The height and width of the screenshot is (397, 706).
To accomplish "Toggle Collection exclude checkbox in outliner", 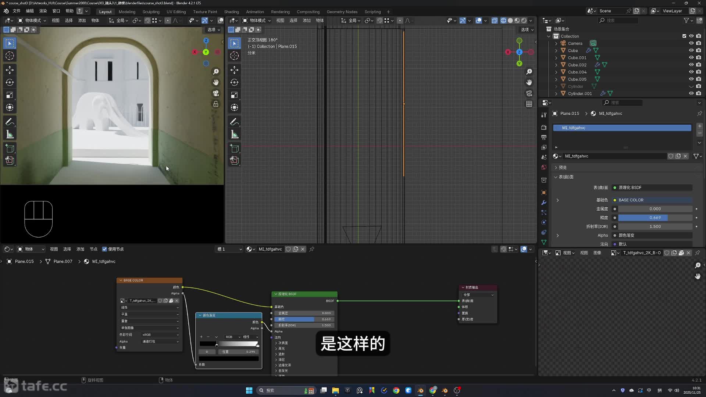I will pyautogui.click(x=684, y=36).
